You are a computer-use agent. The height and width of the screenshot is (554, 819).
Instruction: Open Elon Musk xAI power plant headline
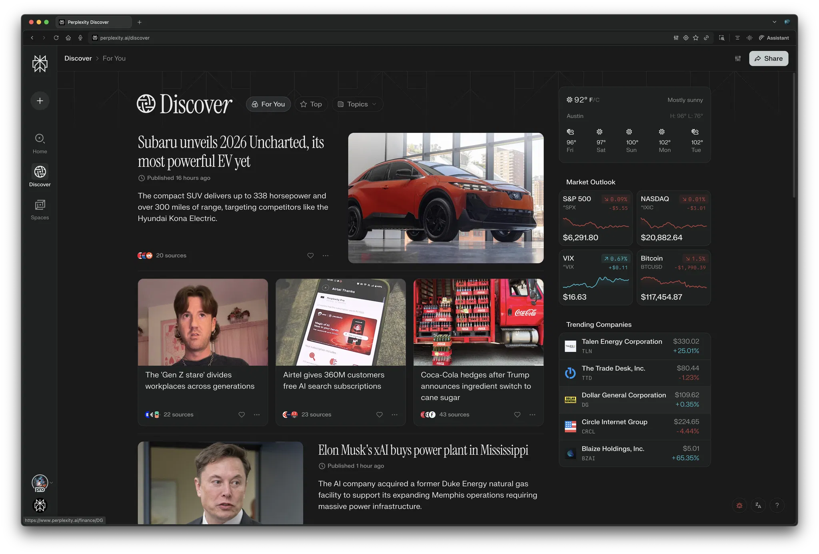click(423, 450)
